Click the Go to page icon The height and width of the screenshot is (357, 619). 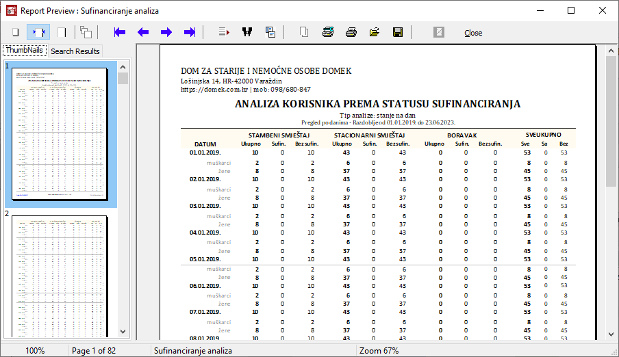click(223, 32)
